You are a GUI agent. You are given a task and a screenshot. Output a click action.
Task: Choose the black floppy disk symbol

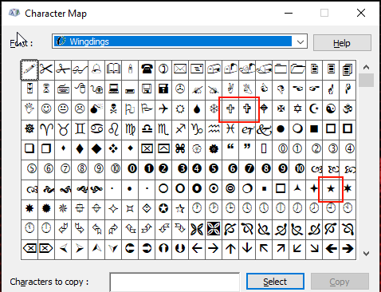[x=163, y=89]
